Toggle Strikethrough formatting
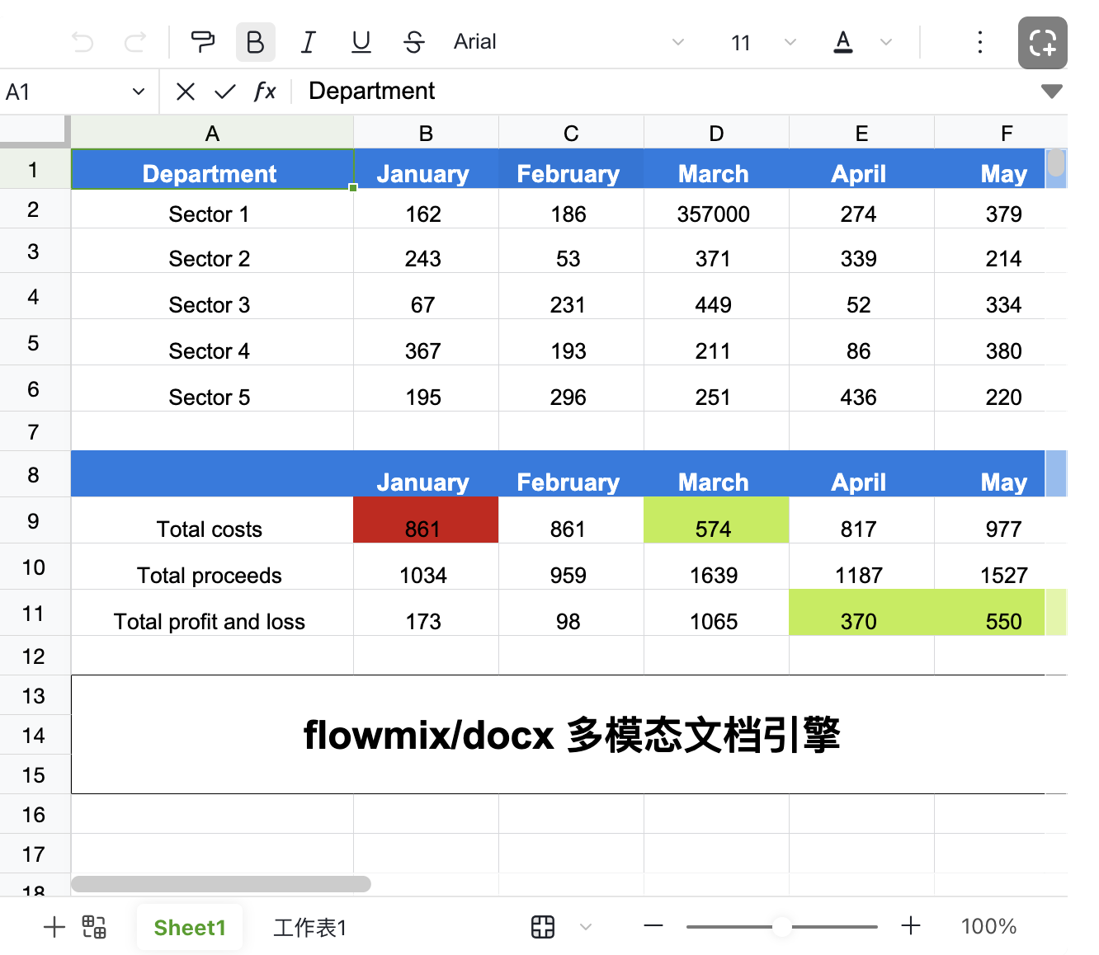The height and width of the screenshot is (955, 1099). pyautogui.click(x=413, y=42)
